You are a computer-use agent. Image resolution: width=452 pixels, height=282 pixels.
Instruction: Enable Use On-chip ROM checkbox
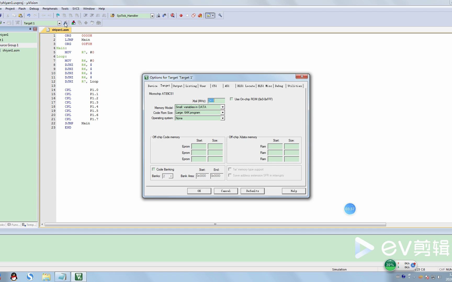click(x=231, y=99)
